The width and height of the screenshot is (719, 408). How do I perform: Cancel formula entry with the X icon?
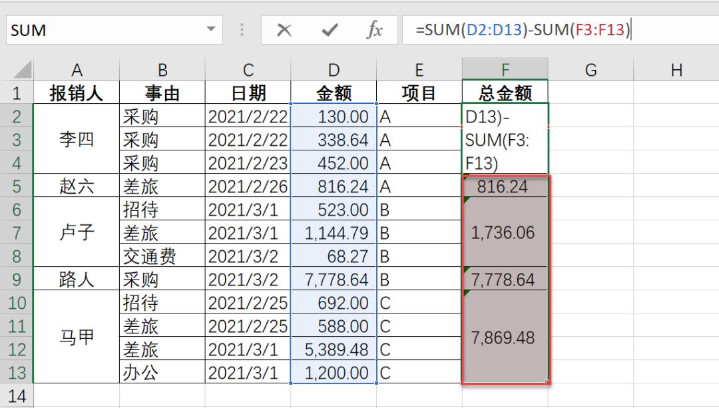pos(285,30)
